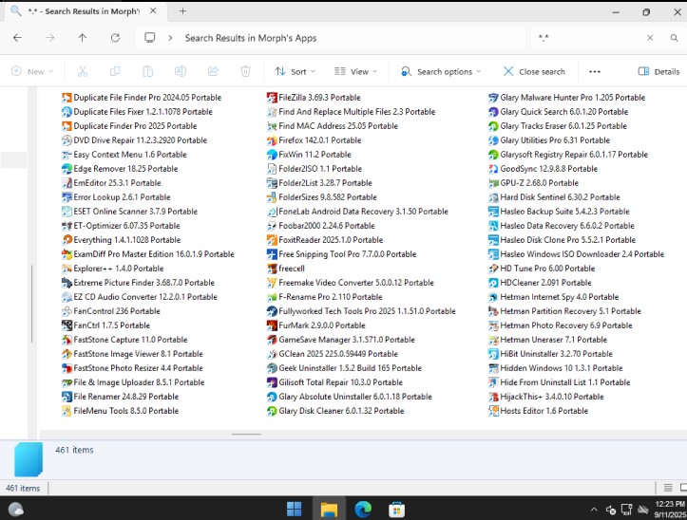Click the GPU-Z 2.68.0 Portable icon
This screenshot has width=687, height=520.
493,183
